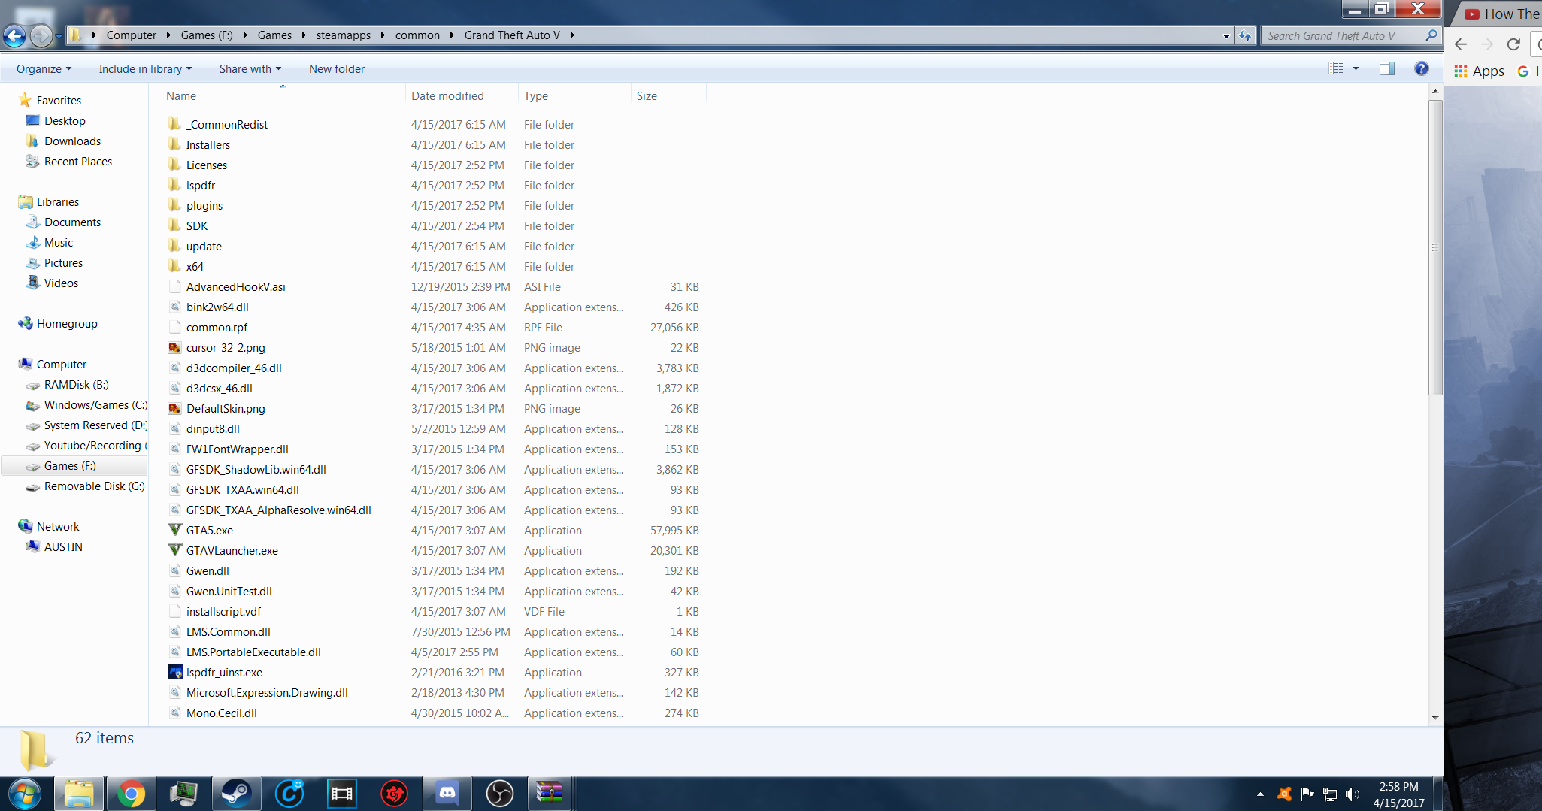The image size is (1542, 811).
Task: Select the Documents library
Action: 72,222
